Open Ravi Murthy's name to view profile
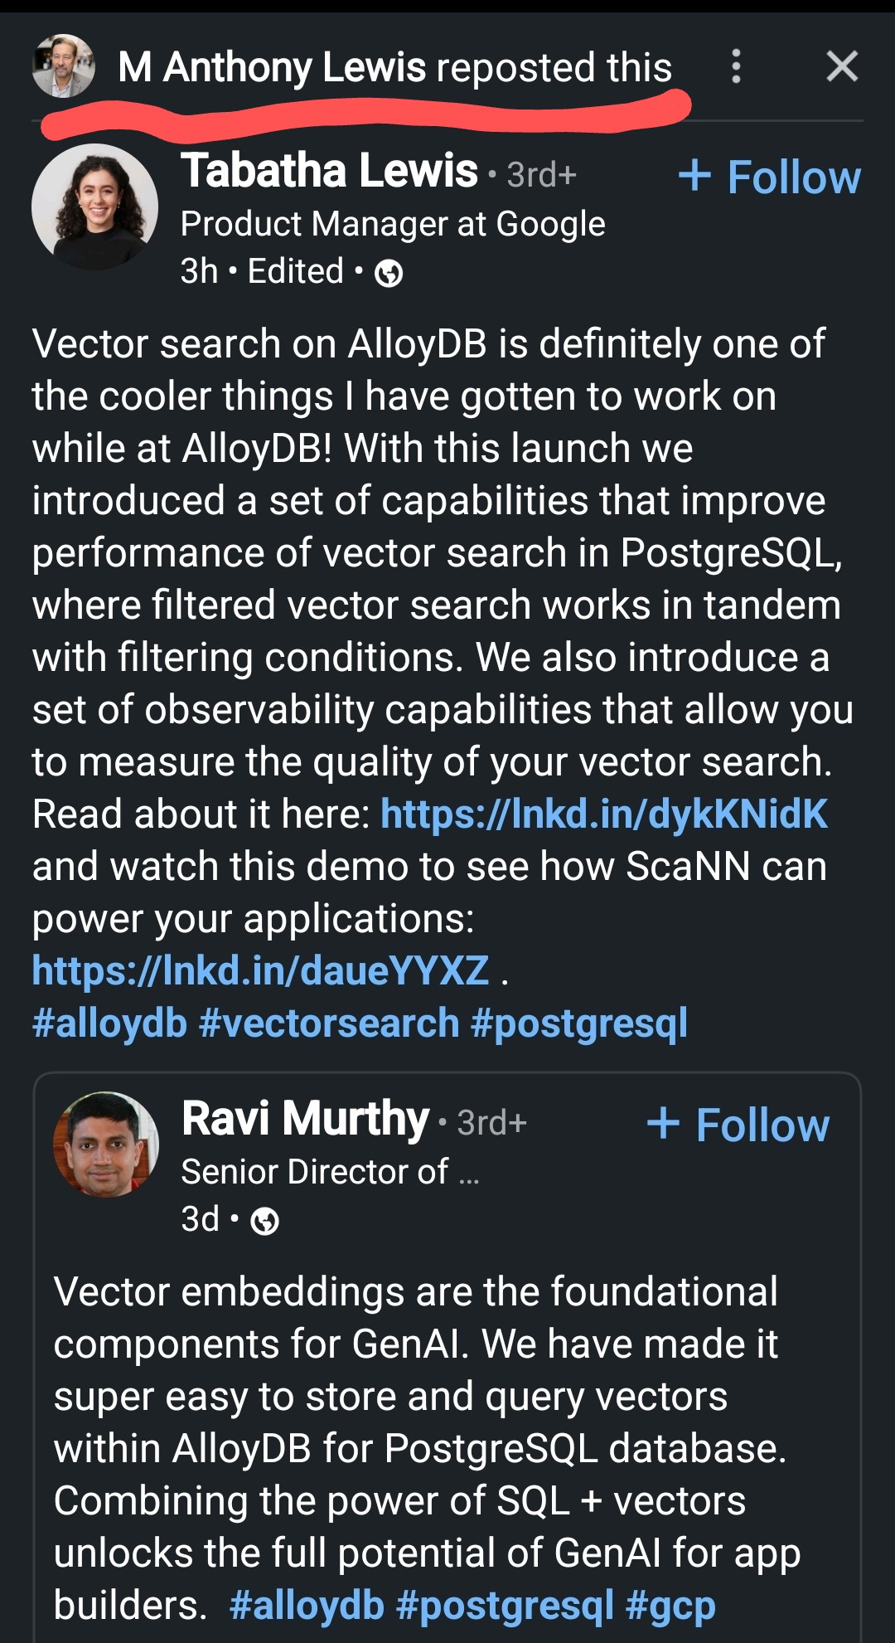895x1643 pixels. pyautogui.click(x=305, y=1119)
